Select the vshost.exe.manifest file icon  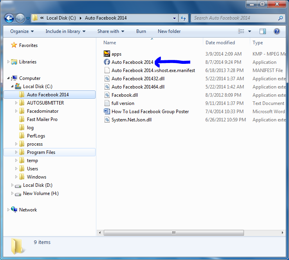(x=107, y=70)
